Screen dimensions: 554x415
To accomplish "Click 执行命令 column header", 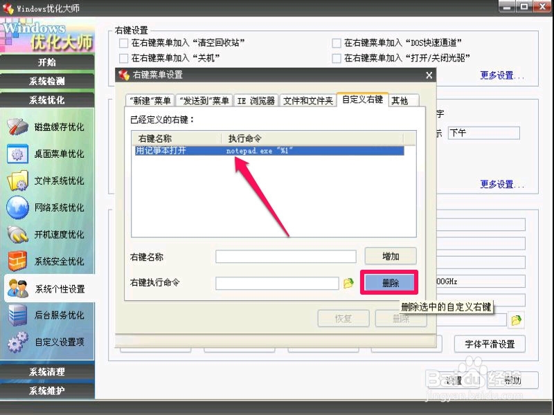I will pos(312,138).
